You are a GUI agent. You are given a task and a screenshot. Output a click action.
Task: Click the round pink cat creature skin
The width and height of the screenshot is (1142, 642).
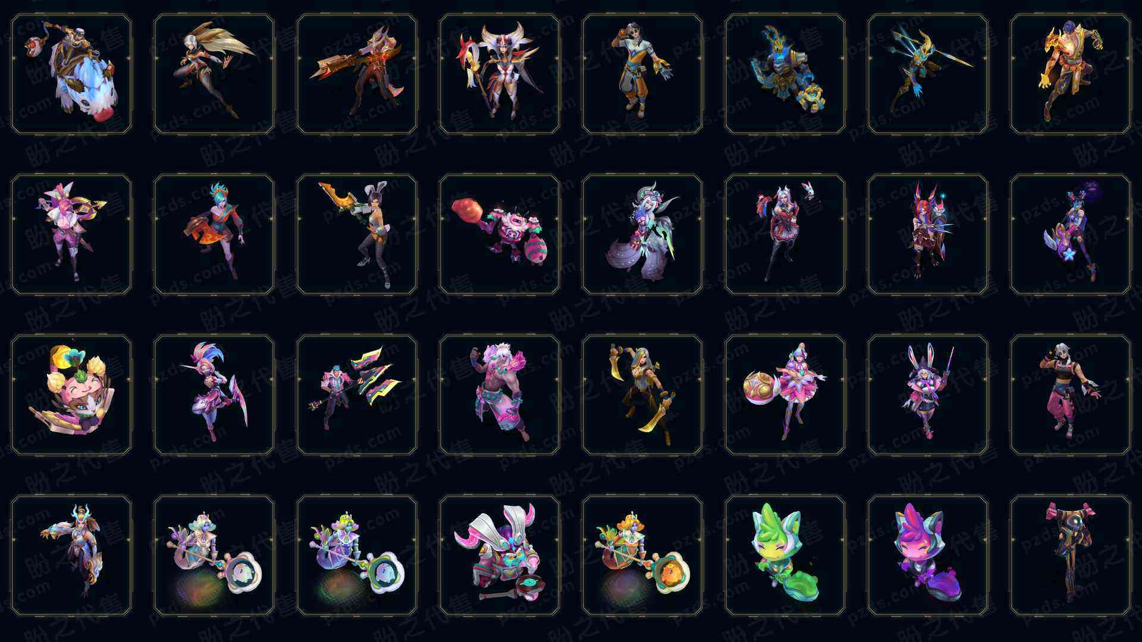pos(71,395)
